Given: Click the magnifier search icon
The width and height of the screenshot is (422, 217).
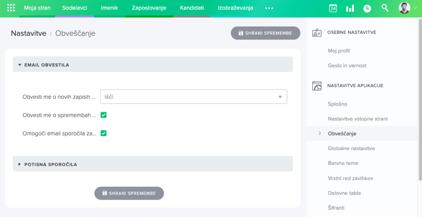Looking at the screenshot, I should coord(385,8).
